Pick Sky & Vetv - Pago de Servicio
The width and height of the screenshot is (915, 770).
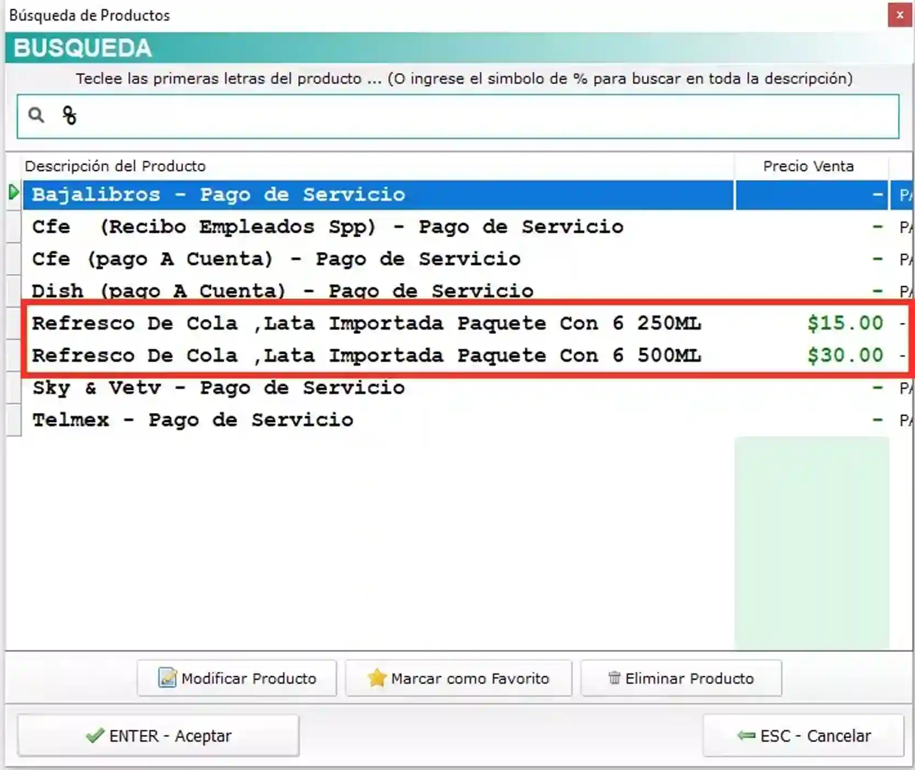click(x=378, y=388)
